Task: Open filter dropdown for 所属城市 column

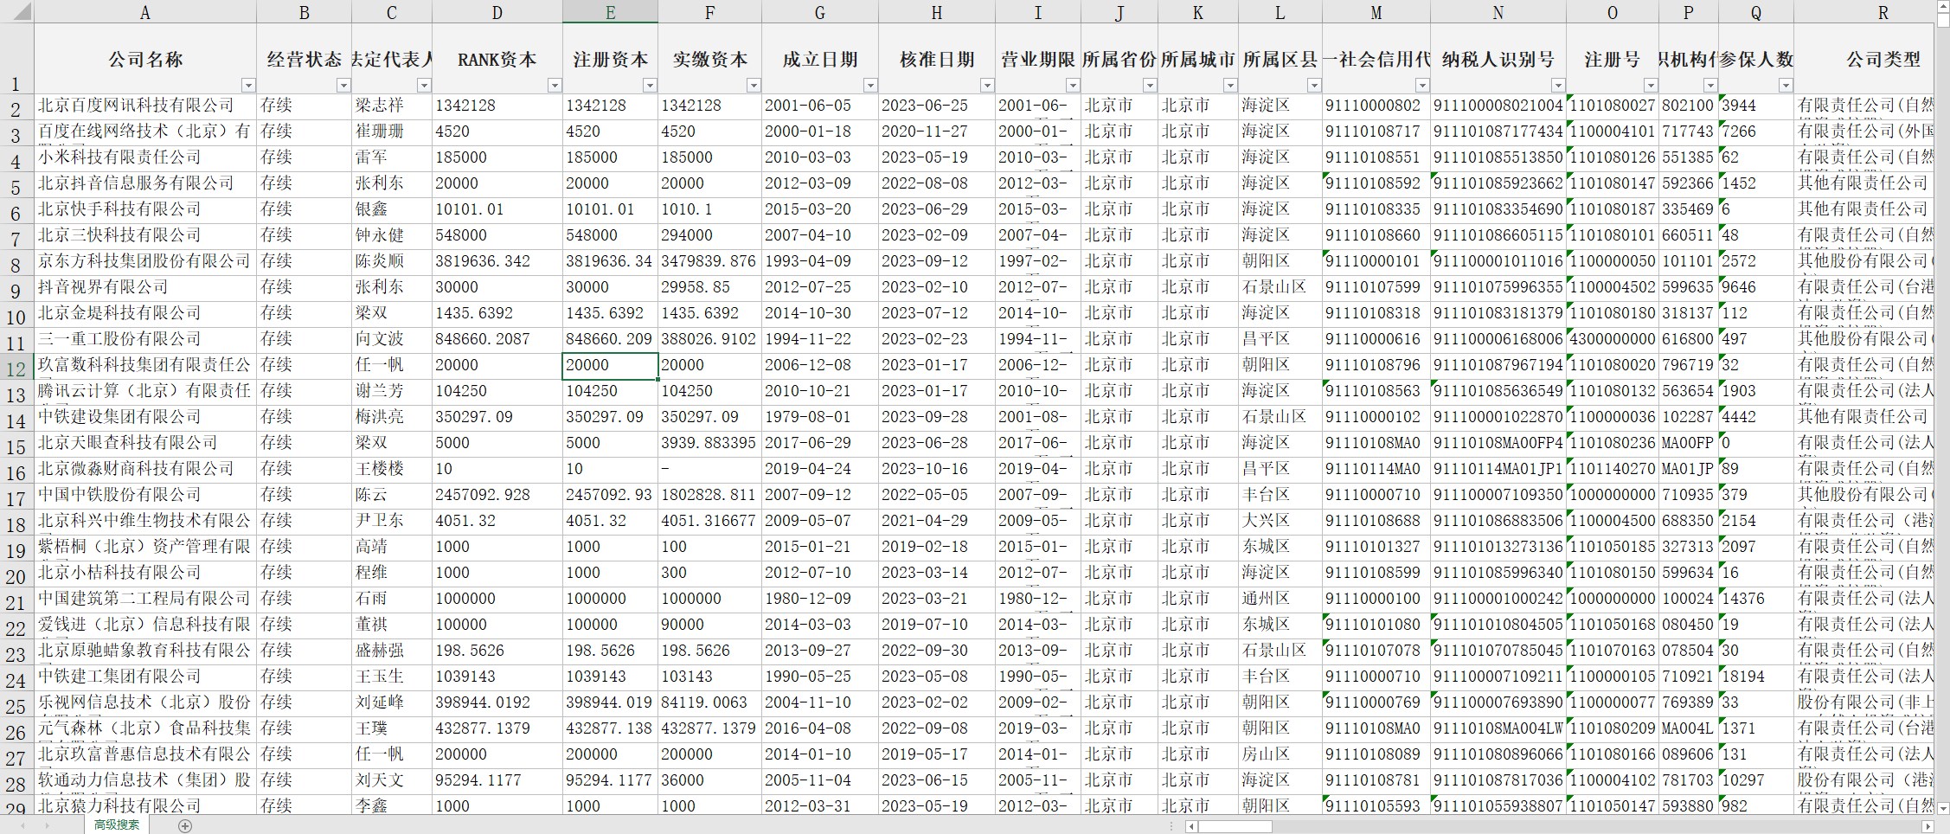Action: 1230,85
